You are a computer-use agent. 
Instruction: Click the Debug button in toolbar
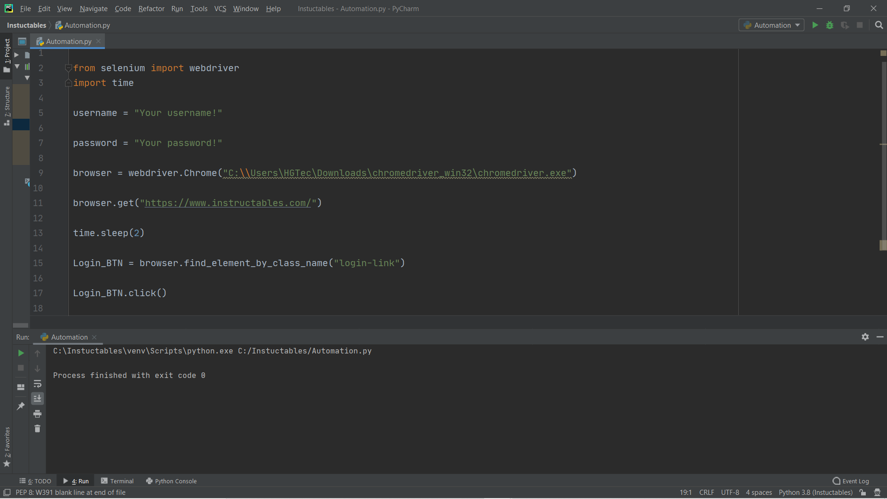[830, 25]
